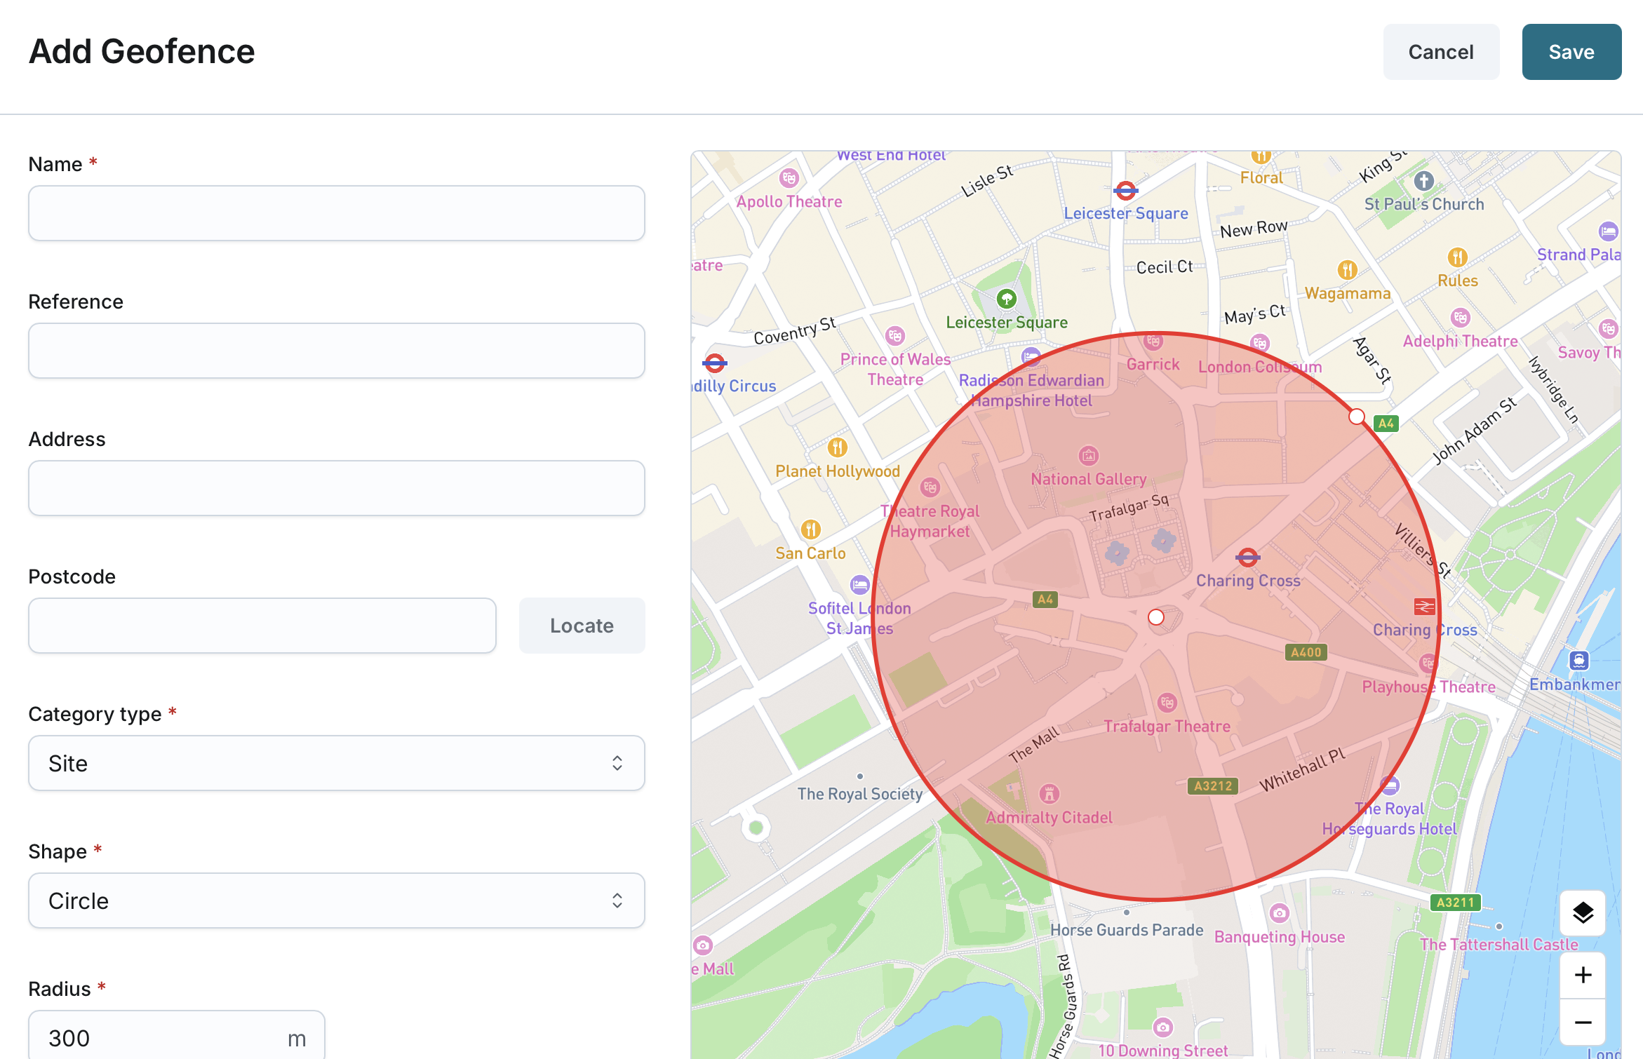The width and height of the screenshot is (1643, 1059).
Task: Click the Planet Hollywood restaurant marker
Action: point(837,447)
